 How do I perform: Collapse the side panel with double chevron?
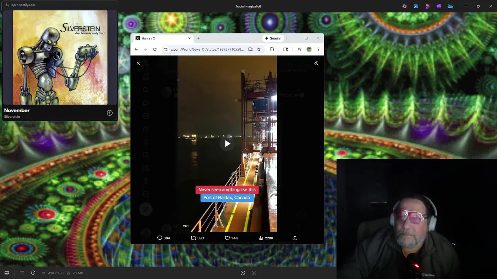click(316, 63)
